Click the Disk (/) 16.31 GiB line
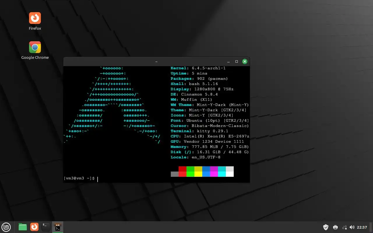373x233 pixels. (x=210, y=152)
